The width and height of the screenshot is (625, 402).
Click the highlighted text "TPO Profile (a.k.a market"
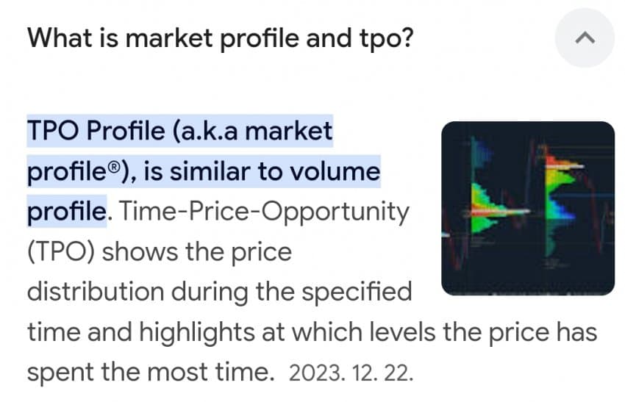pyautogui.click(x=180, y=132)
